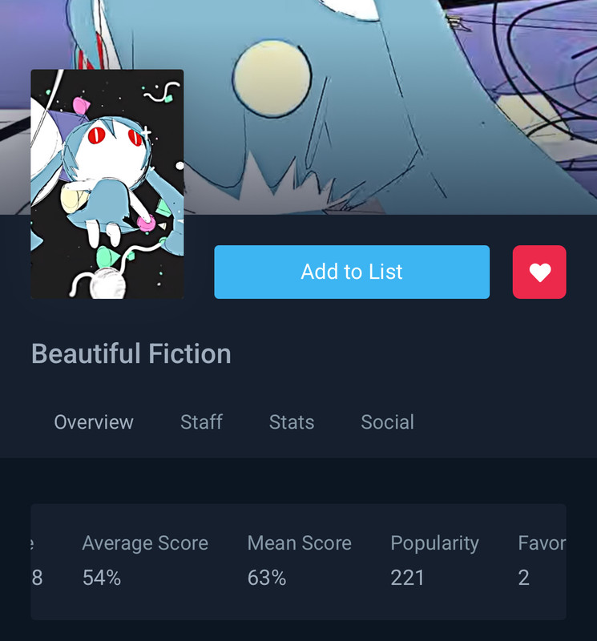Viewport: 597px width, 641px height.
Task: Click the Add to List button
Action: point(352,272)
